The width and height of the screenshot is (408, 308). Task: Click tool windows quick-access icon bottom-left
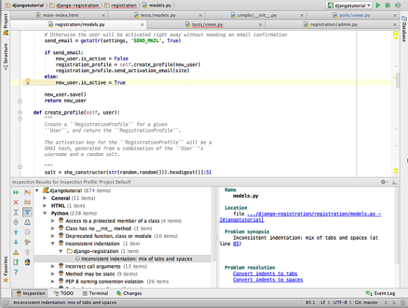coord(6,303)
